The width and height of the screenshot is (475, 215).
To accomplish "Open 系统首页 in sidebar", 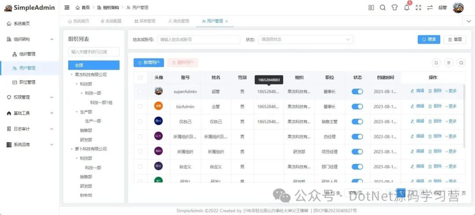I will tap(29, 23).
